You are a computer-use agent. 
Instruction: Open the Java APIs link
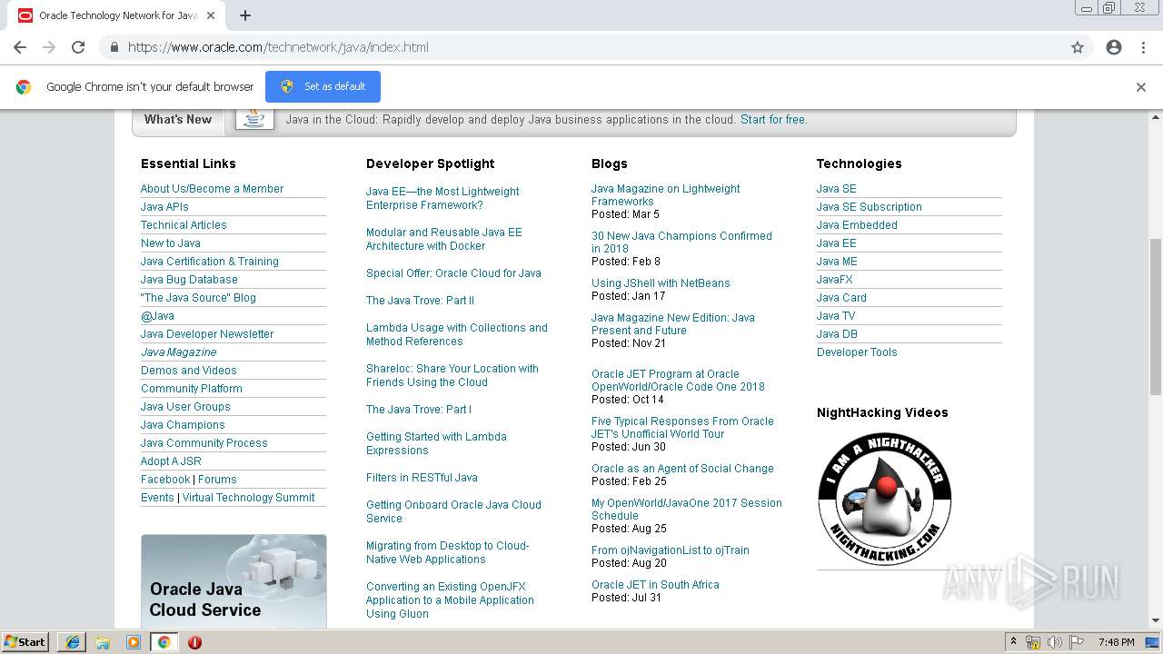click(164, 207)
